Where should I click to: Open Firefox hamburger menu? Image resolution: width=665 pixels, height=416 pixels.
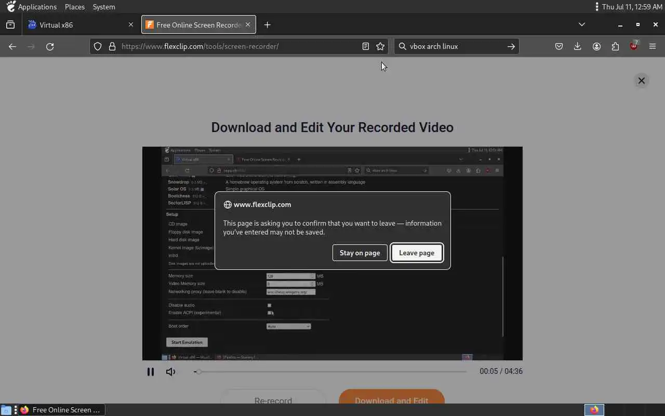(x=653, y=46)
